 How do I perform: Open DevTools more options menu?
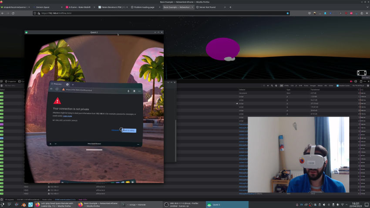[x=365, y=81]
